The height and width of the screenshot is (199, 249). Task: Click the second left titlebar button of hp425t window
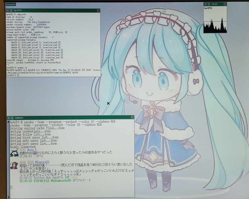coord(11,10)
